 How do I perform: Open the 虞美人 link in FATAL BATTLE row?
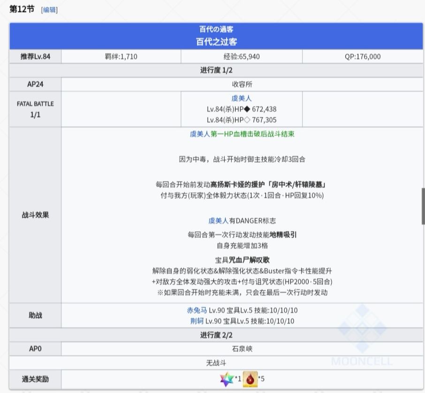click(x=242, y=98)
